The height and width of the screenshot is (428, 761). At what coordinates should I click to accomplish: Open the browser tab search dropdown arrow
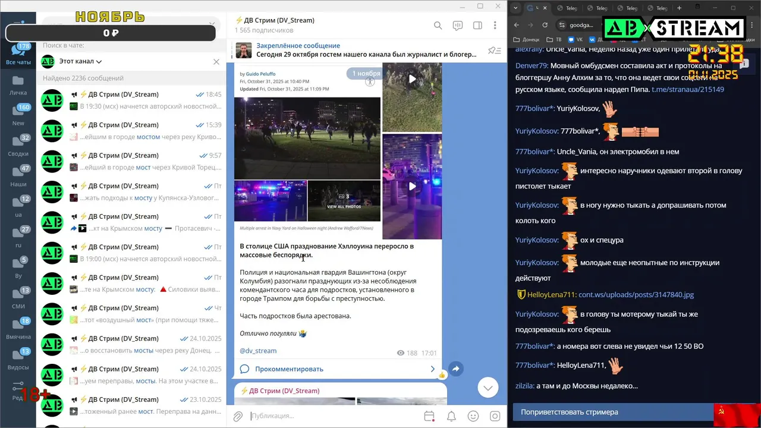tap(514, 8)
